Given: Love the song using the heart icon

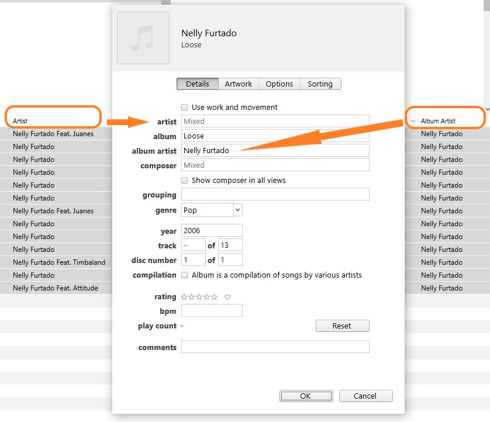Looking at the screenshot, I should coord(226,297).
